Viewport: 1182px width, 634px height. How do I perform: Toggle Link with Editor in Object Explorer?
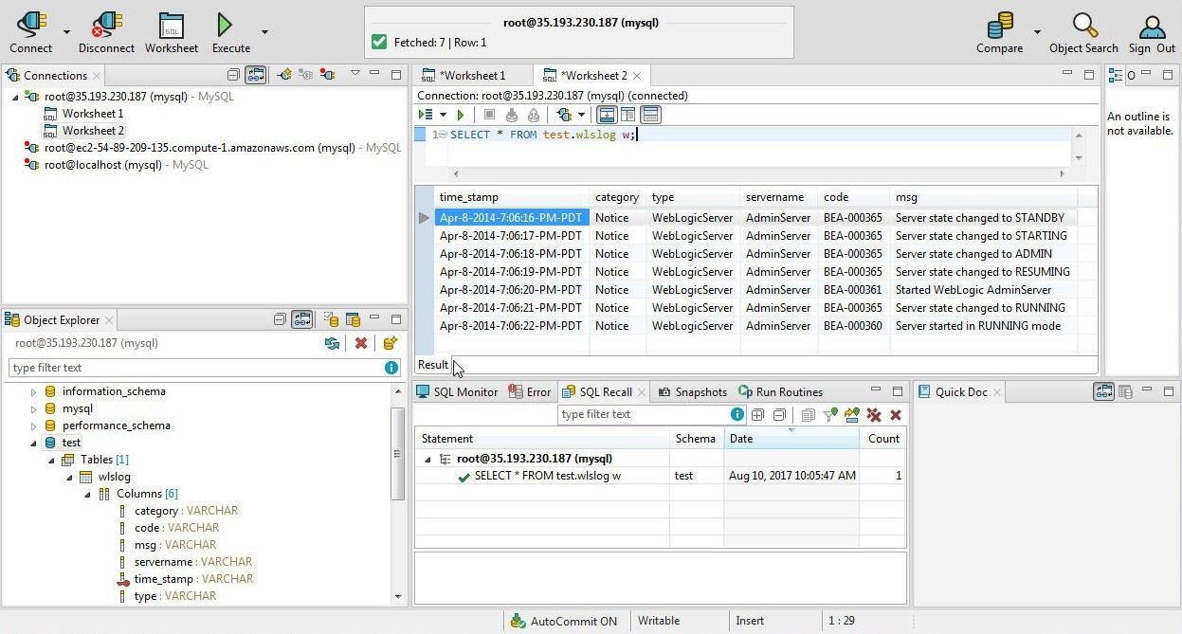(x=302, y=319)
